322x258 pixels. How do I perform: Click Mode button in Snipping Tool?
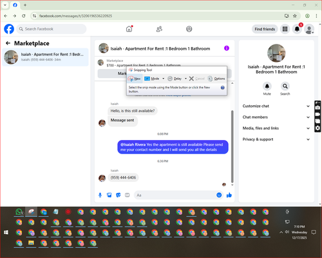tap(152, 79)
